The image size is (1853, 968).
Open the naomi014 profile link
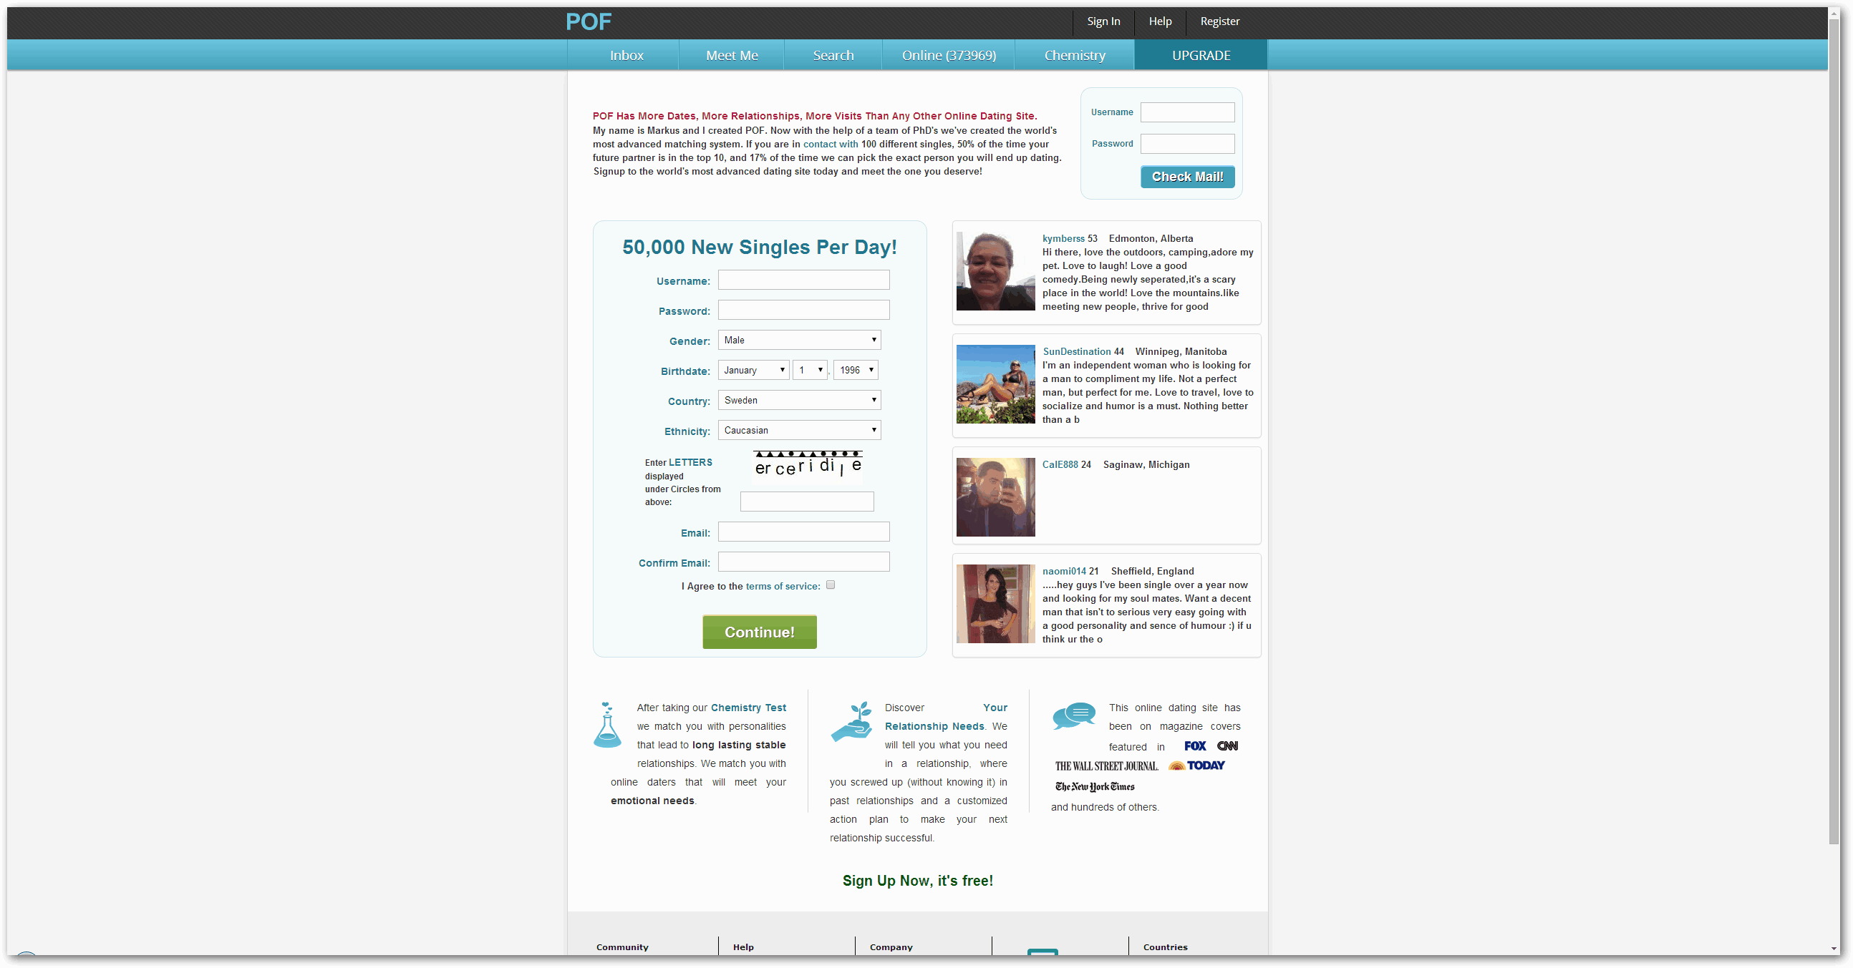pyautogui.click(x=1064, y=572)
